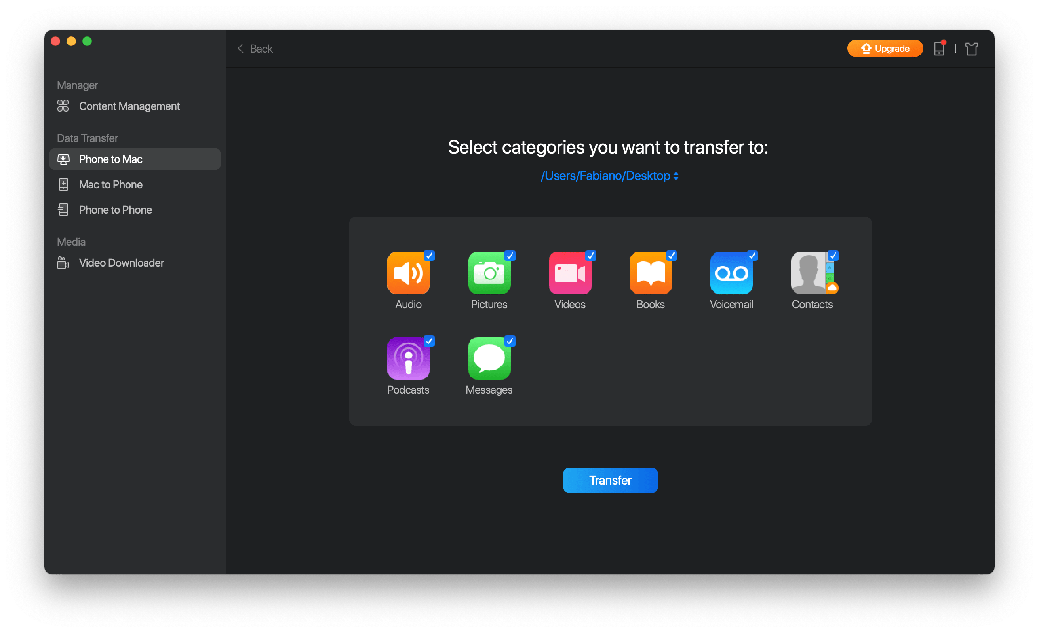The image size is (1039, 633).
Task: Click the Videos label text
Action: (x=570, y=304)
